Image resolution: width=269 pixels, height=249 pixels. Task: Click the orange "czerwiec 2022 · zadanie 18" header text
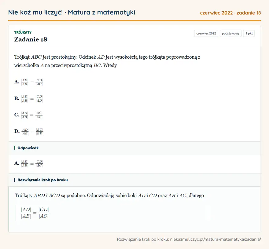click(230, 13)
